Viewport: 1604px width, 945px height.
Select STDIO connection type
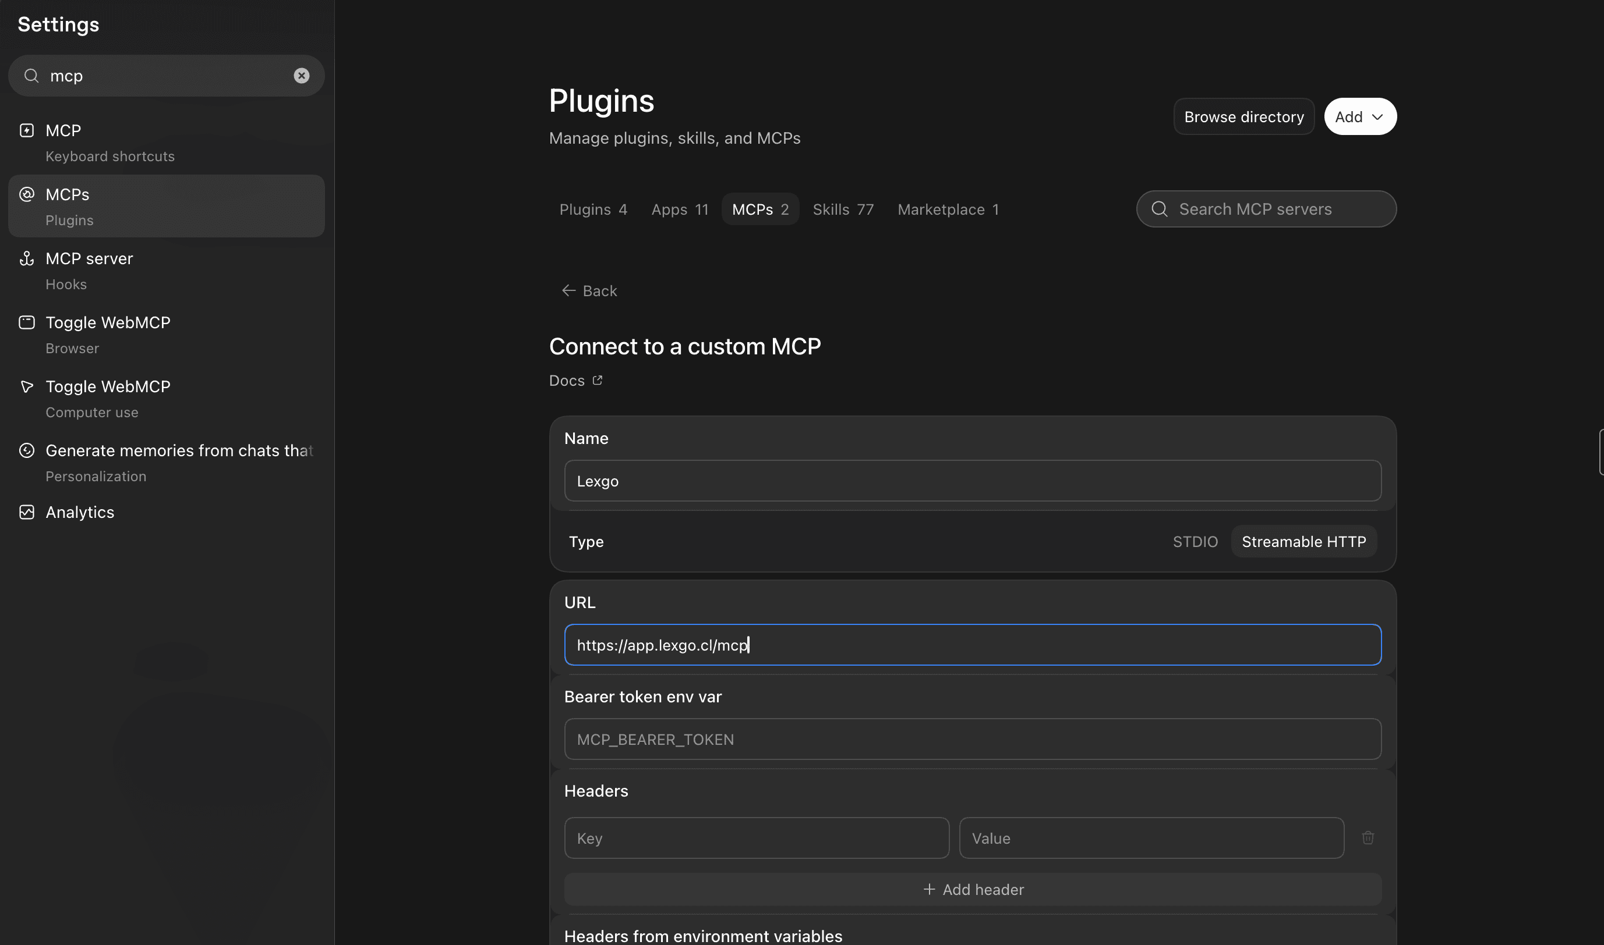point(1195,541)
